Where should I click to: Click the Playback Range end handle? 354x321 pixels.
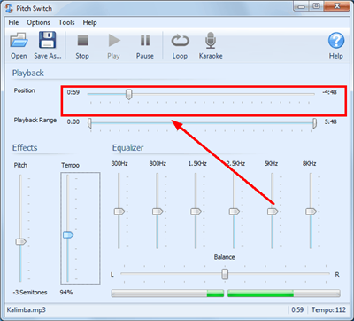point(315,123)
